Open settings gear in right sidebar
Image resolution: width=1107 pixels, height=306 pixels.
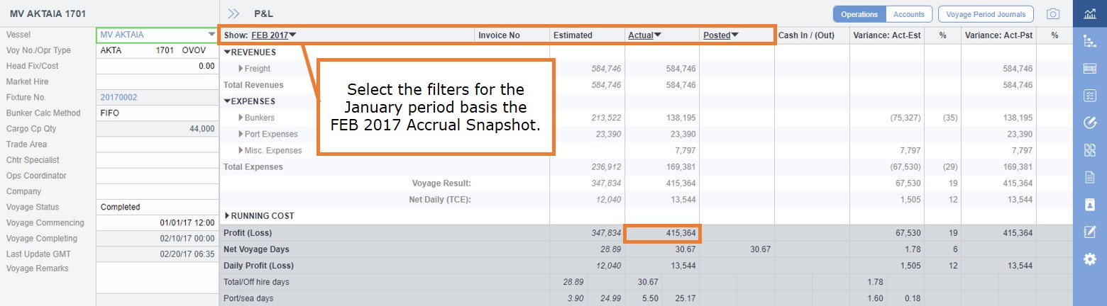click(1089, 259)
